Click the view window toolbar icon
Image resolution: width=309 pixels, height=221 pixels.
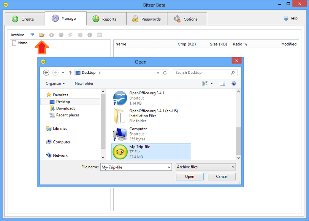(x=99, y=35)
